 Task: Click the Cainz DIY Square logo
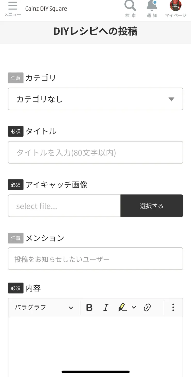coord(46,9)
